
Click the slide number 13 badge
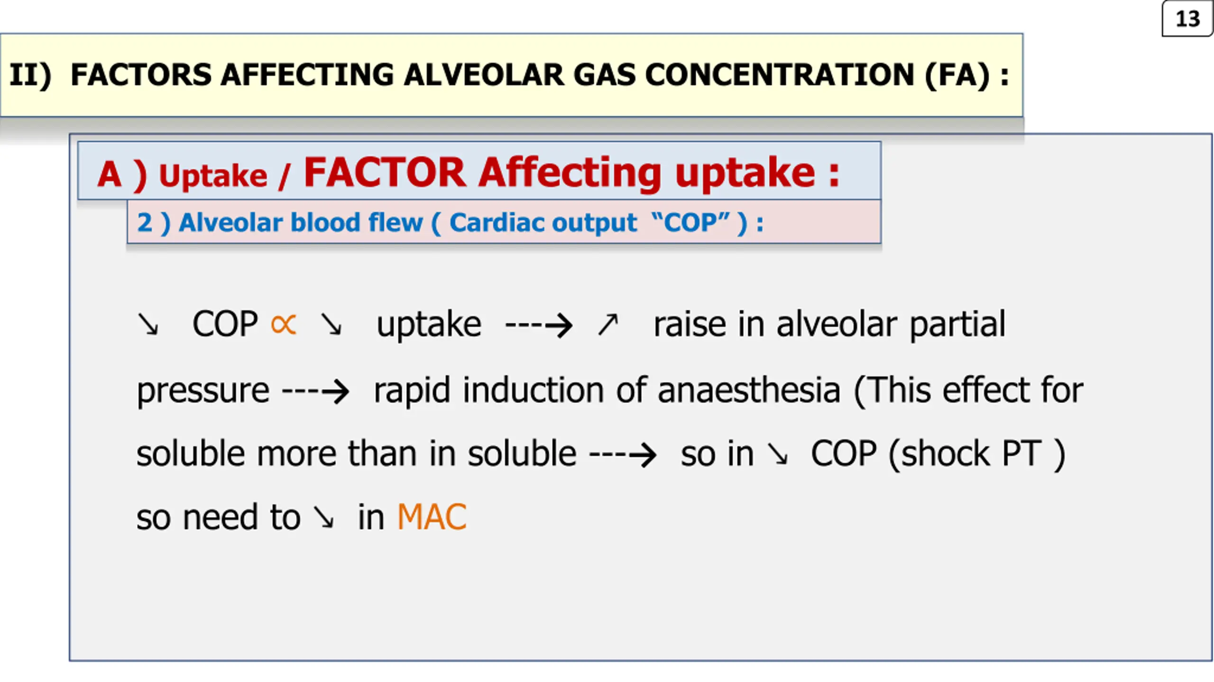tap(1187, 18)
